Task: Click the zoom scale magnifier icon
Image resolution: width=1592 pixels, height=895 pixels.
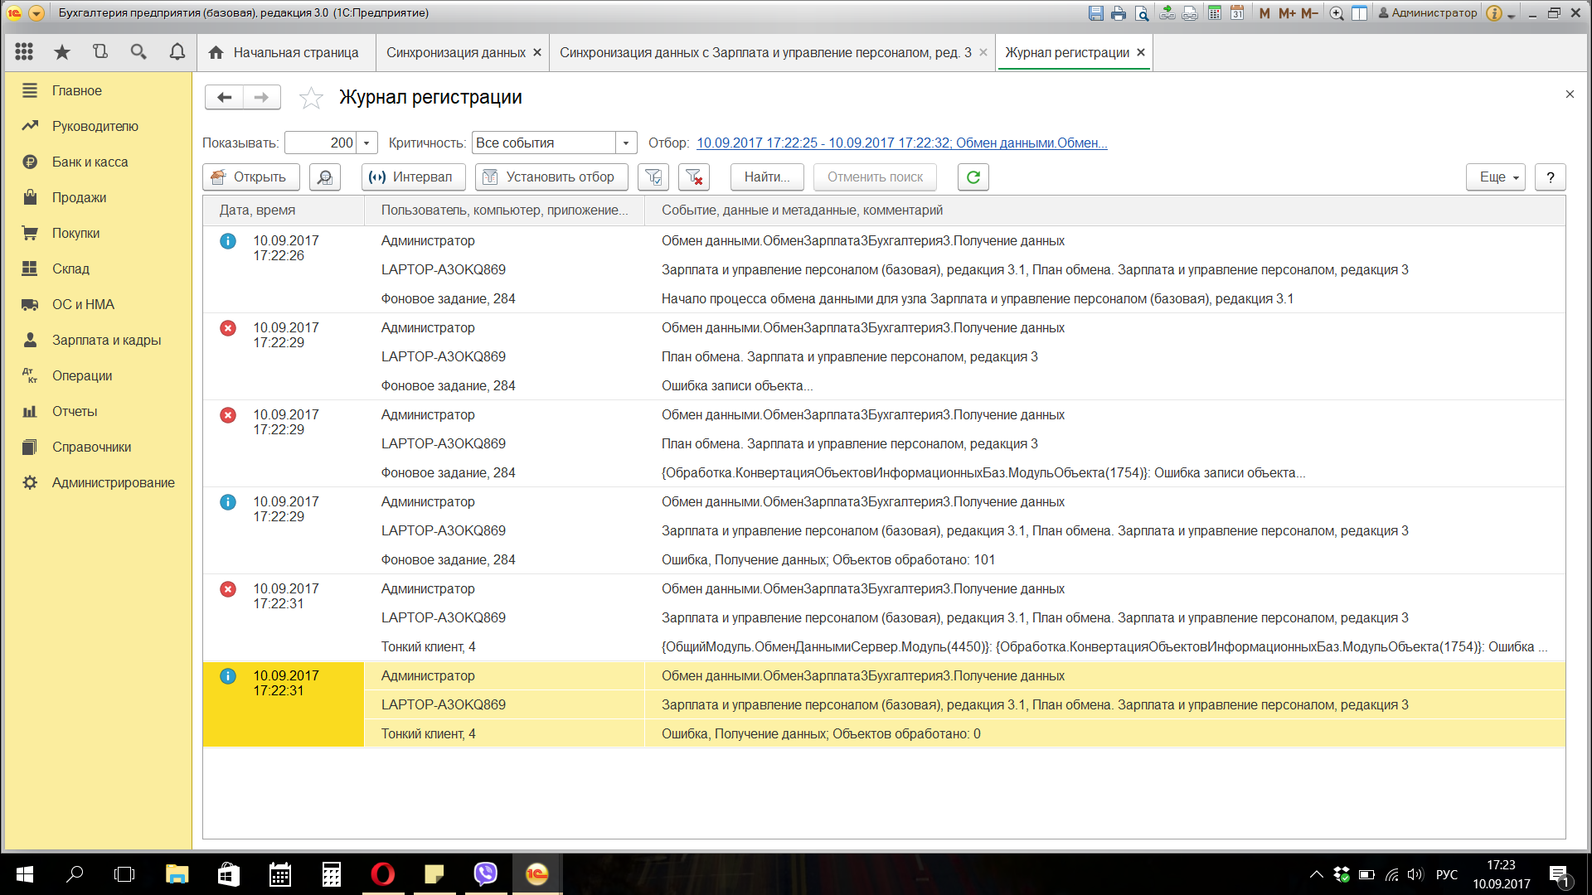Action: coord(1337,13)
